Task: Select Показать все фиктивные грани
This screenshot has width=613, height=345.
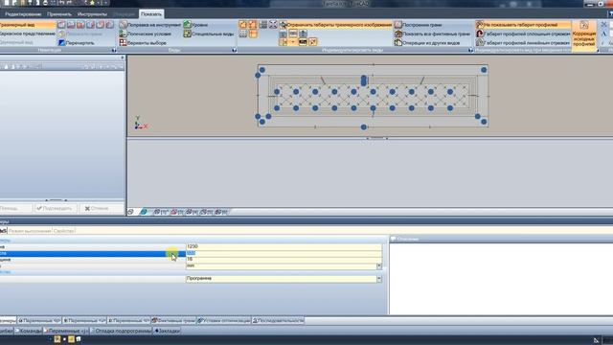Action: click(432, 34)
